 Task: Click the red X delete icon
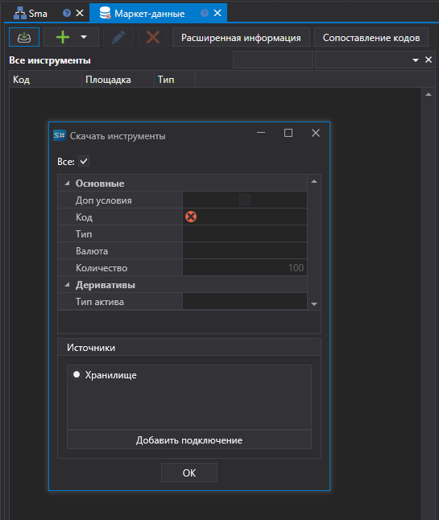point(153,37)
